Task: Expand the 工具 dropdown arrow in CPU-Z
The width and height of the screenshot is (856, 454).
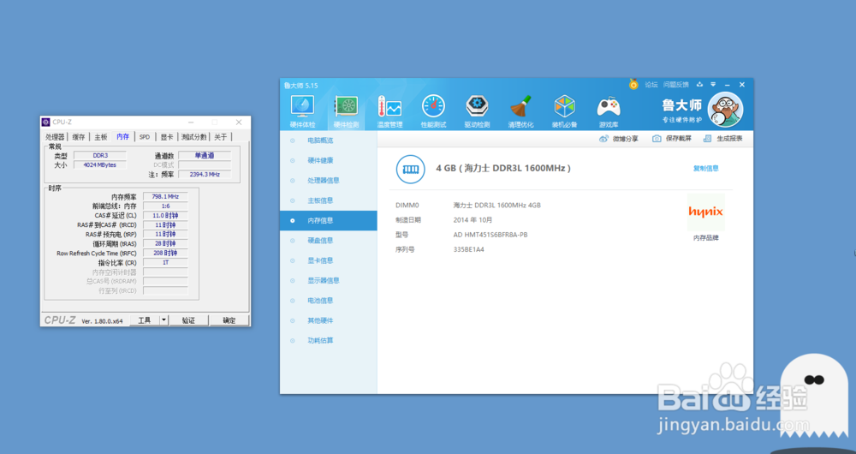Action: (x=163, y=320)
